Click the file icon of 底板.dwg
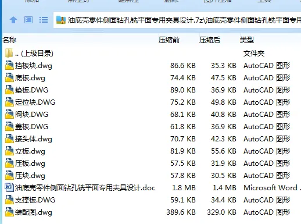The width and height of the screenshot is (301, 224). coord(9,77)
